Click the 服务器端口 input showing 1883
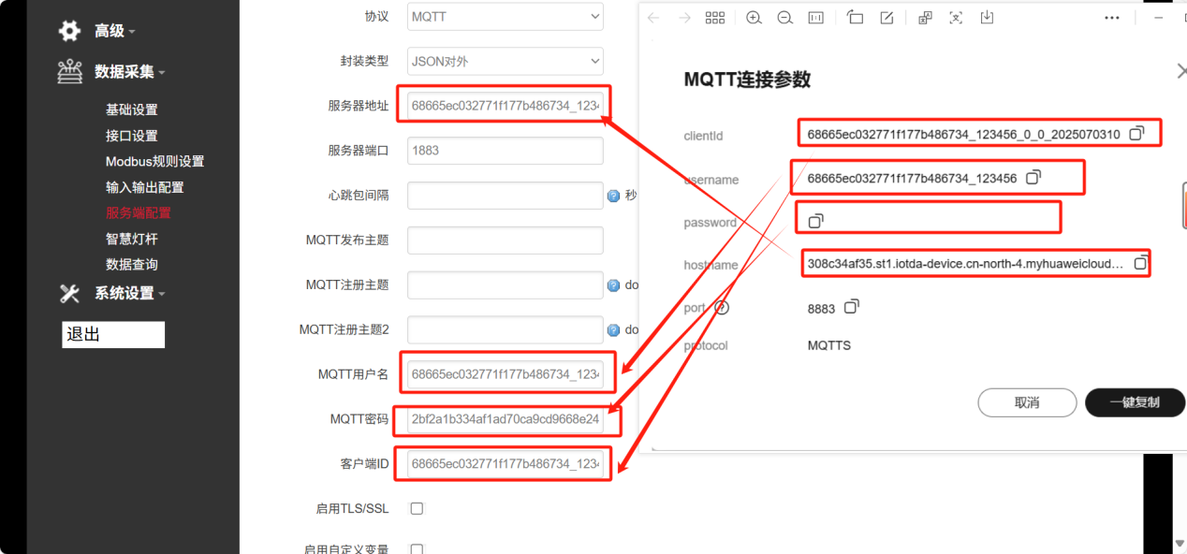The image size is (1187, 554). pos(505,150)
